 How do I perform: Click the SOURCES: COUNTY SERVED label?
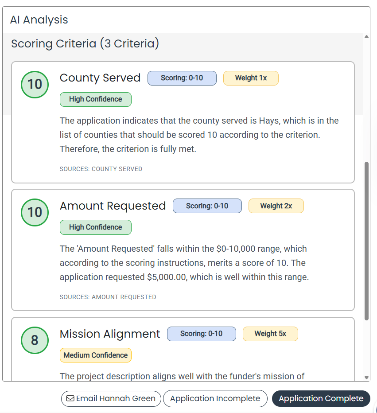pyautogui.click(x=101, y=169)
